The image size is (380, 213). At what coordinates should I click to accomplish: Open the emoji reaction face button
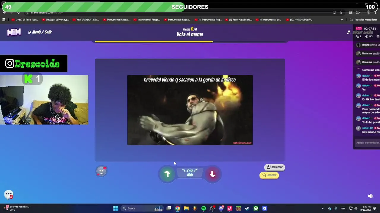102,171
